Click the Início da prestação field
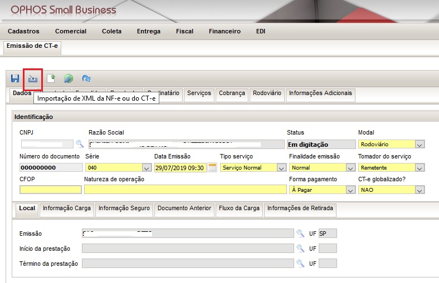 (x=188, y=248)
